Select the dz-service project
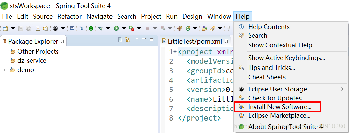Image resolution: width=349 pixels, height=133 pixels. [x=32, y=61]
